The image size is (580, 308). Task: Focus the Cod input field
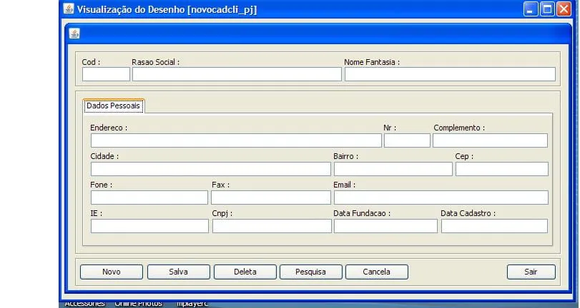click(x=106, y=74)
